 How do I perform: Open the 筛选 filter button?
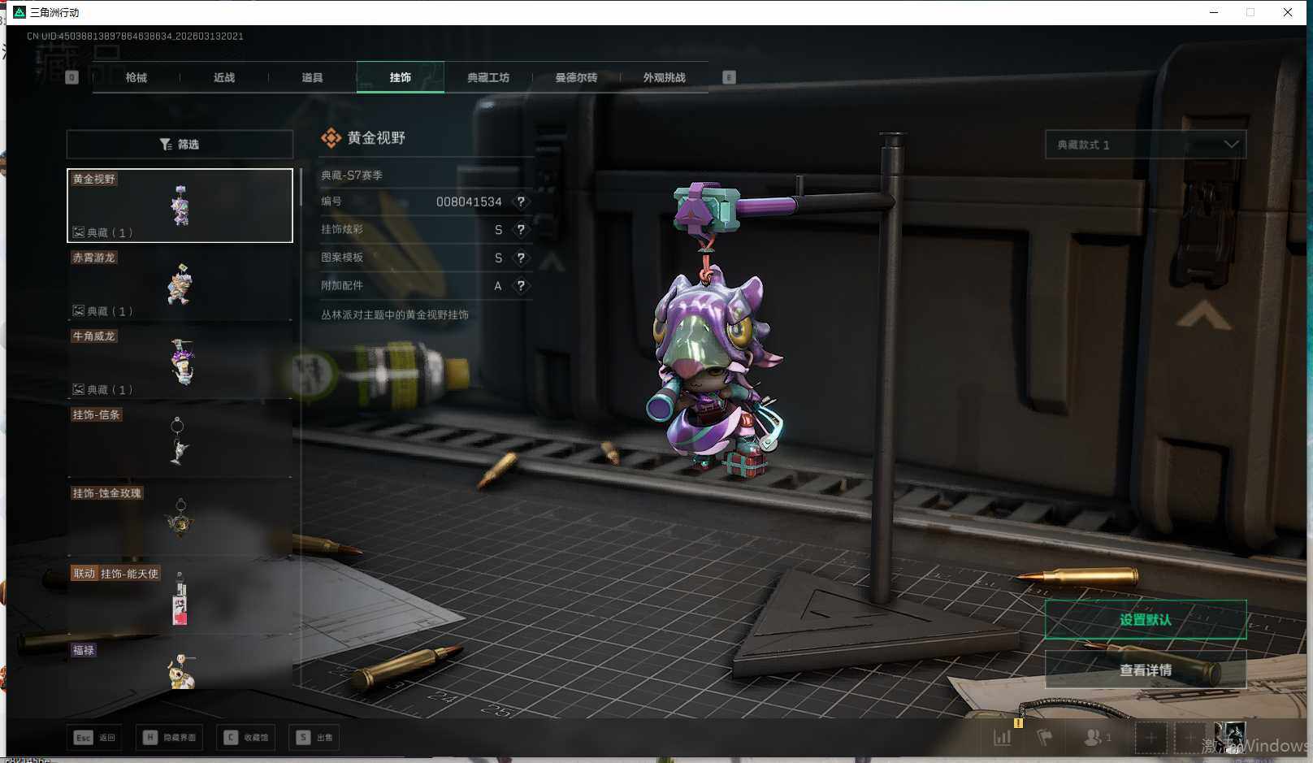180,144
